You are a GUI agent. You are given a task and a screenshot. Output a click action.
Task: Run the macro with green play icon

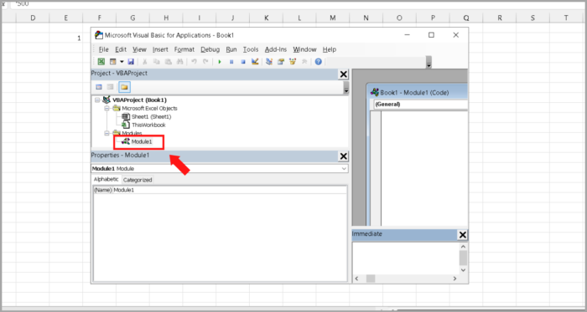220,62
